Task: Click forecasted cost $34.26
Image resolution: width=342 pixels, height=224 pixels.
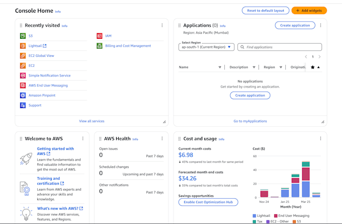Action: click(188, 179)
